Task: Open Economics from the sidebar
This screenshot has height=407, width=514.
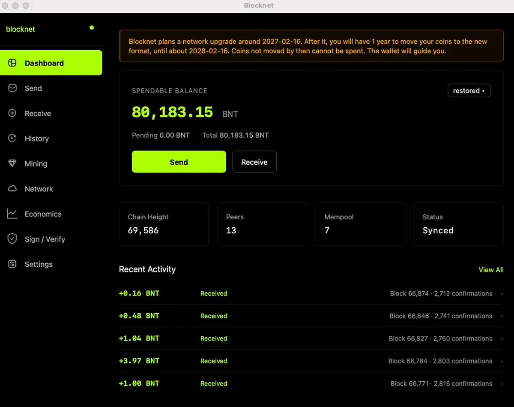Action: (x=51, y=214)
